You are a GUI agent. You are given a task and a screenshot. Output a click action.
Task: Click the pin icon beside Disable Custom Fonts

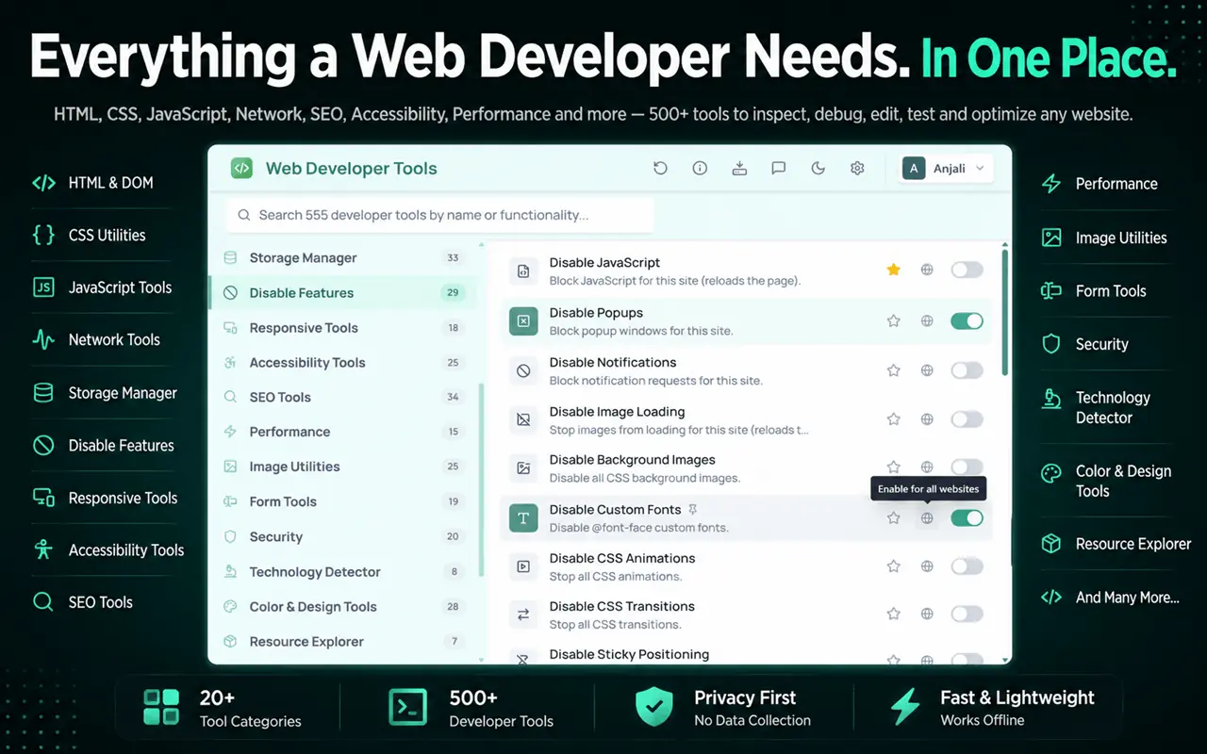693,510
